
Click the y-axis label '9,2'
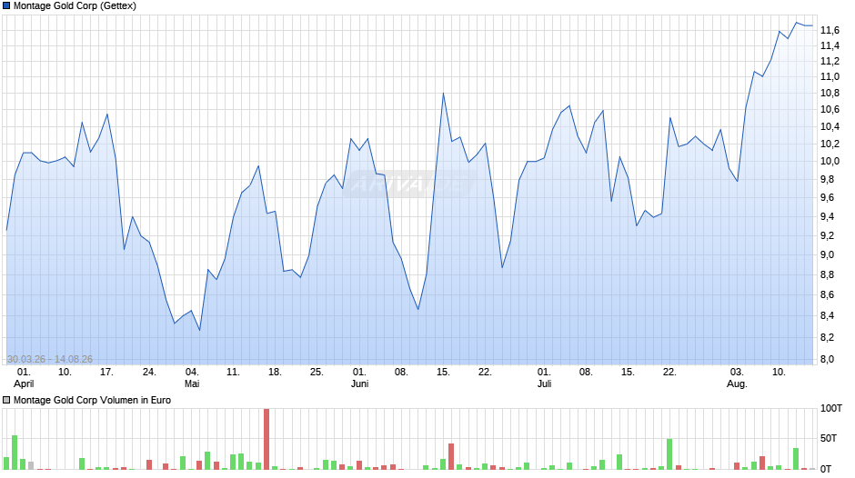(x=827, y=236)
